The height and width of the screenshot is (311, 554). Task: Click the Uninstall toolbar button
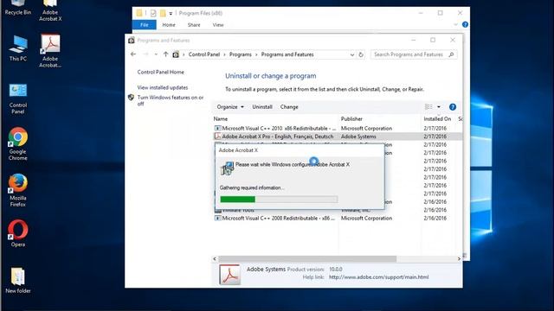pos(262,107)
